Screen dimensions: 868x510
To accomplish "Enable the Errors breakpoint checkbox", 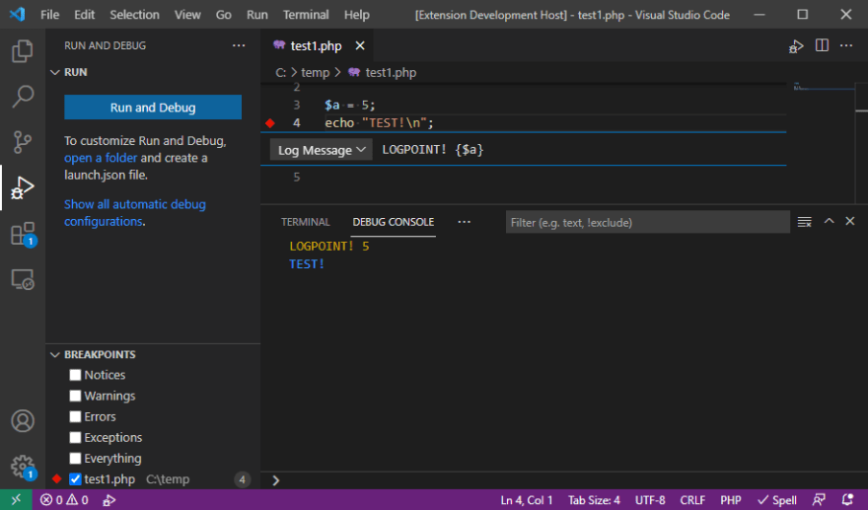I will point(75,416).
